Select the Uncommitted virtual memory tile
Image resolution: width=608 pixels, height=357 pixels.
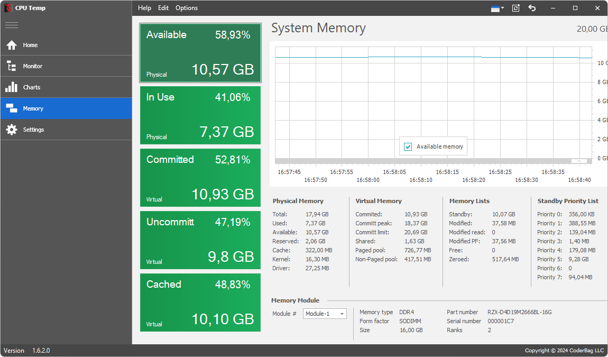pyautogui.click(x=200, y=240)
